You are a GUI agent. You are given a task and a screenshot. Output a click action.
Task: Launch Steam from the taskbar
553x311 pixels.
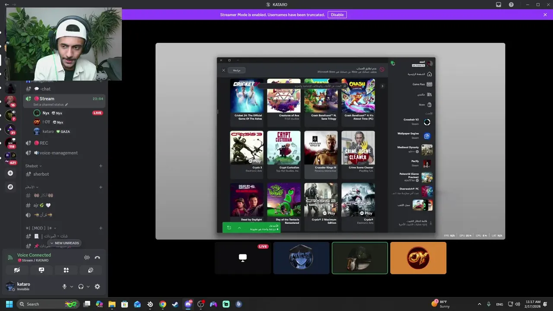175,304
